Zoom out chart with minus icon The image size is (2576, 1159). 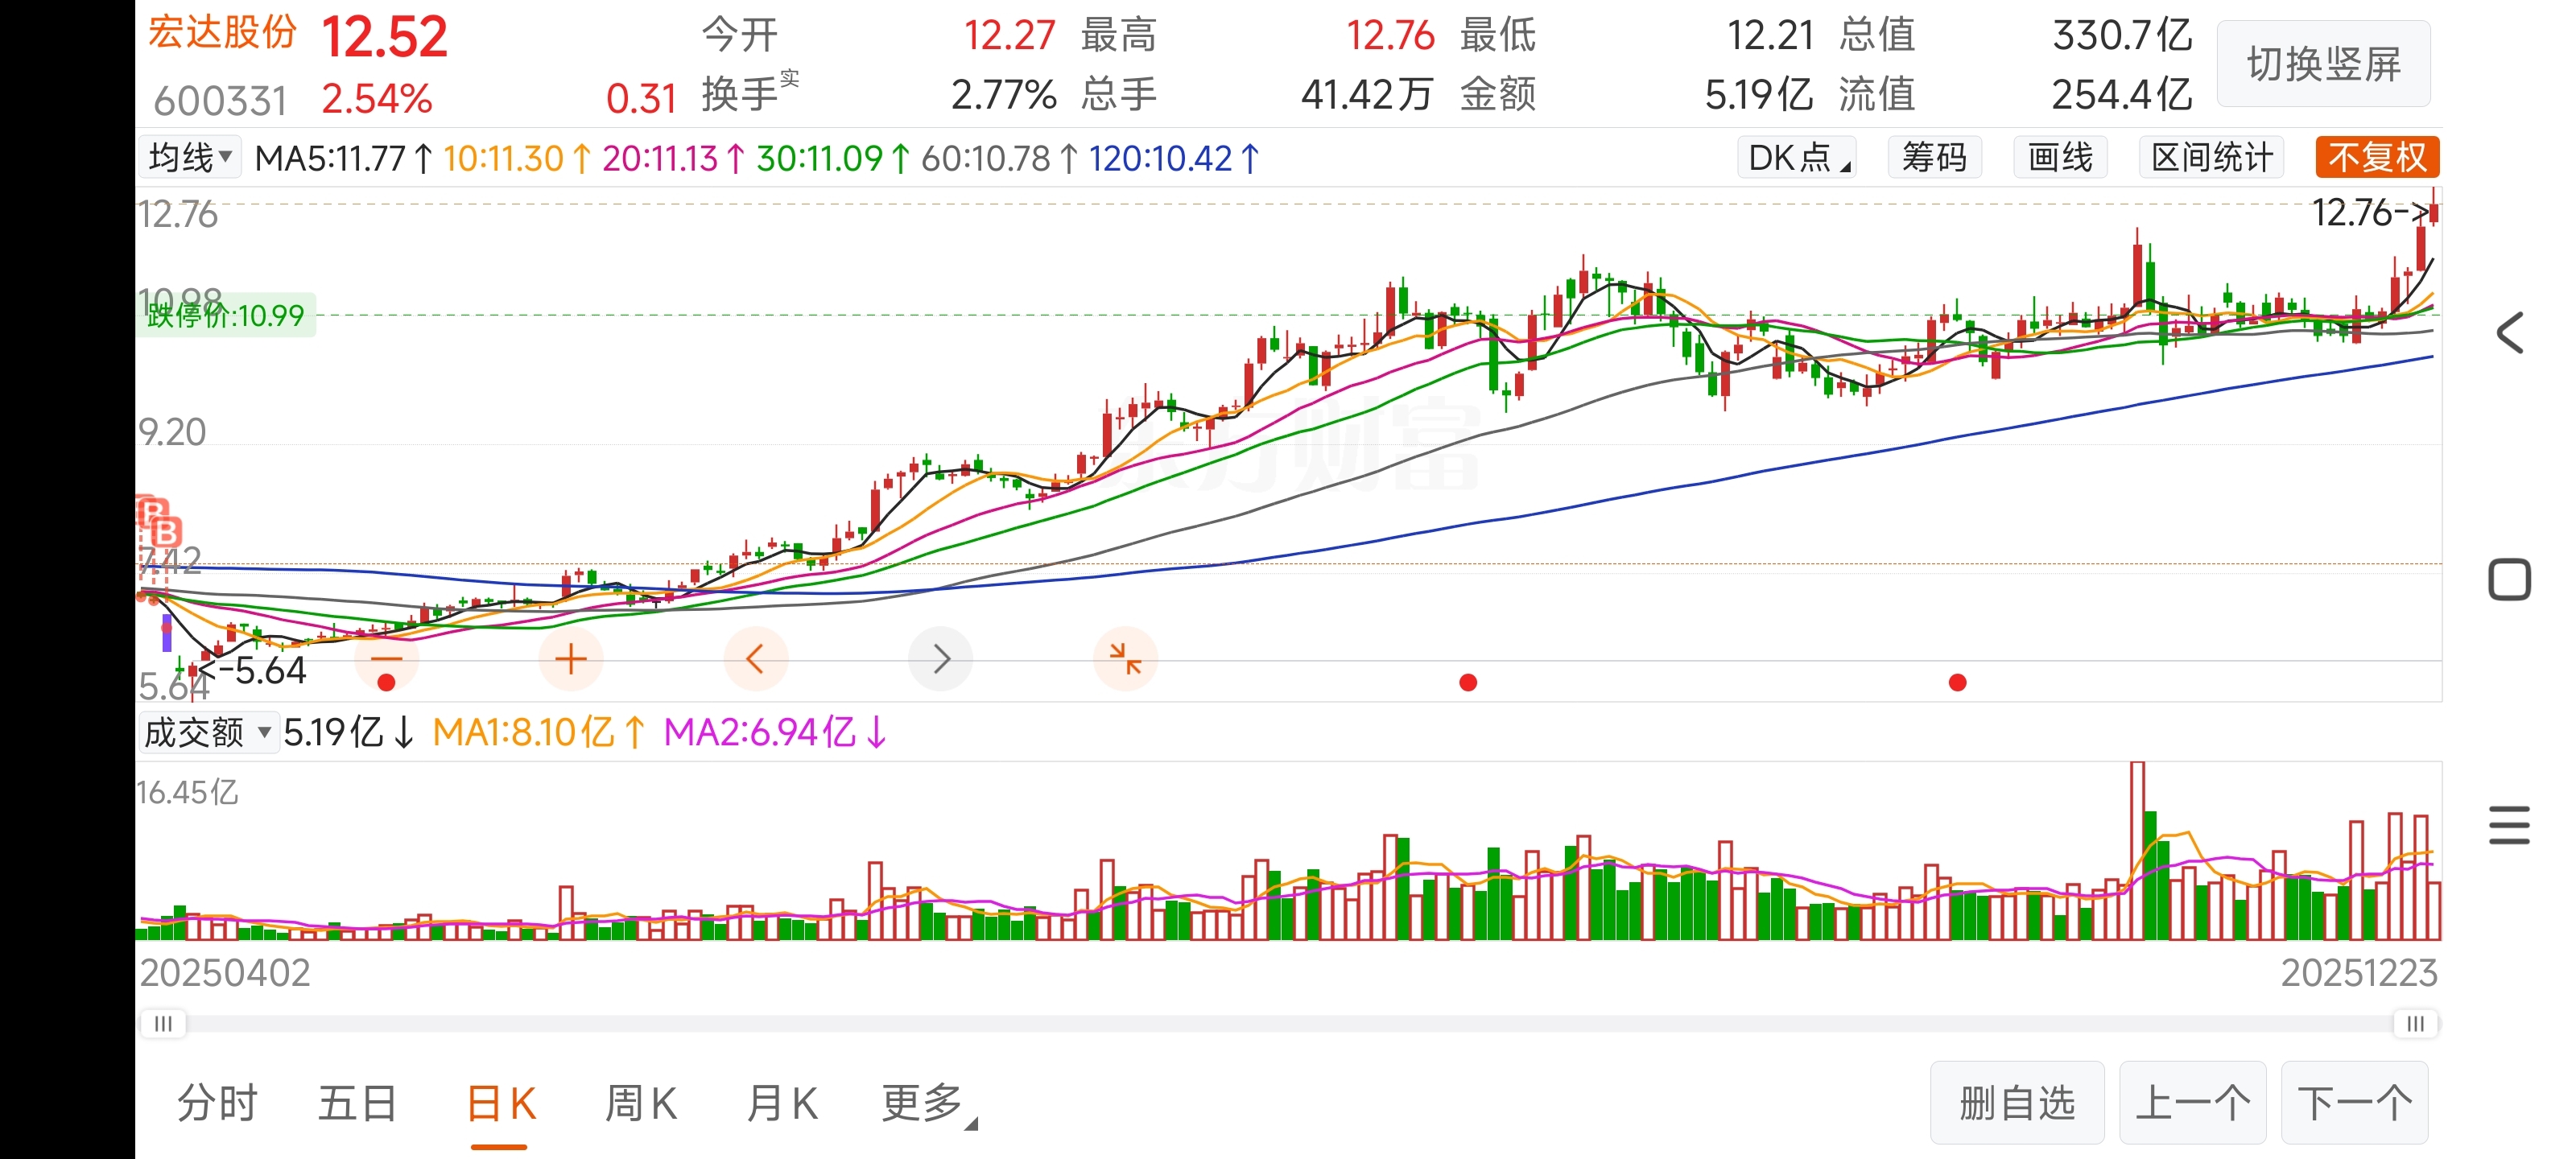(x=386, y=659)
